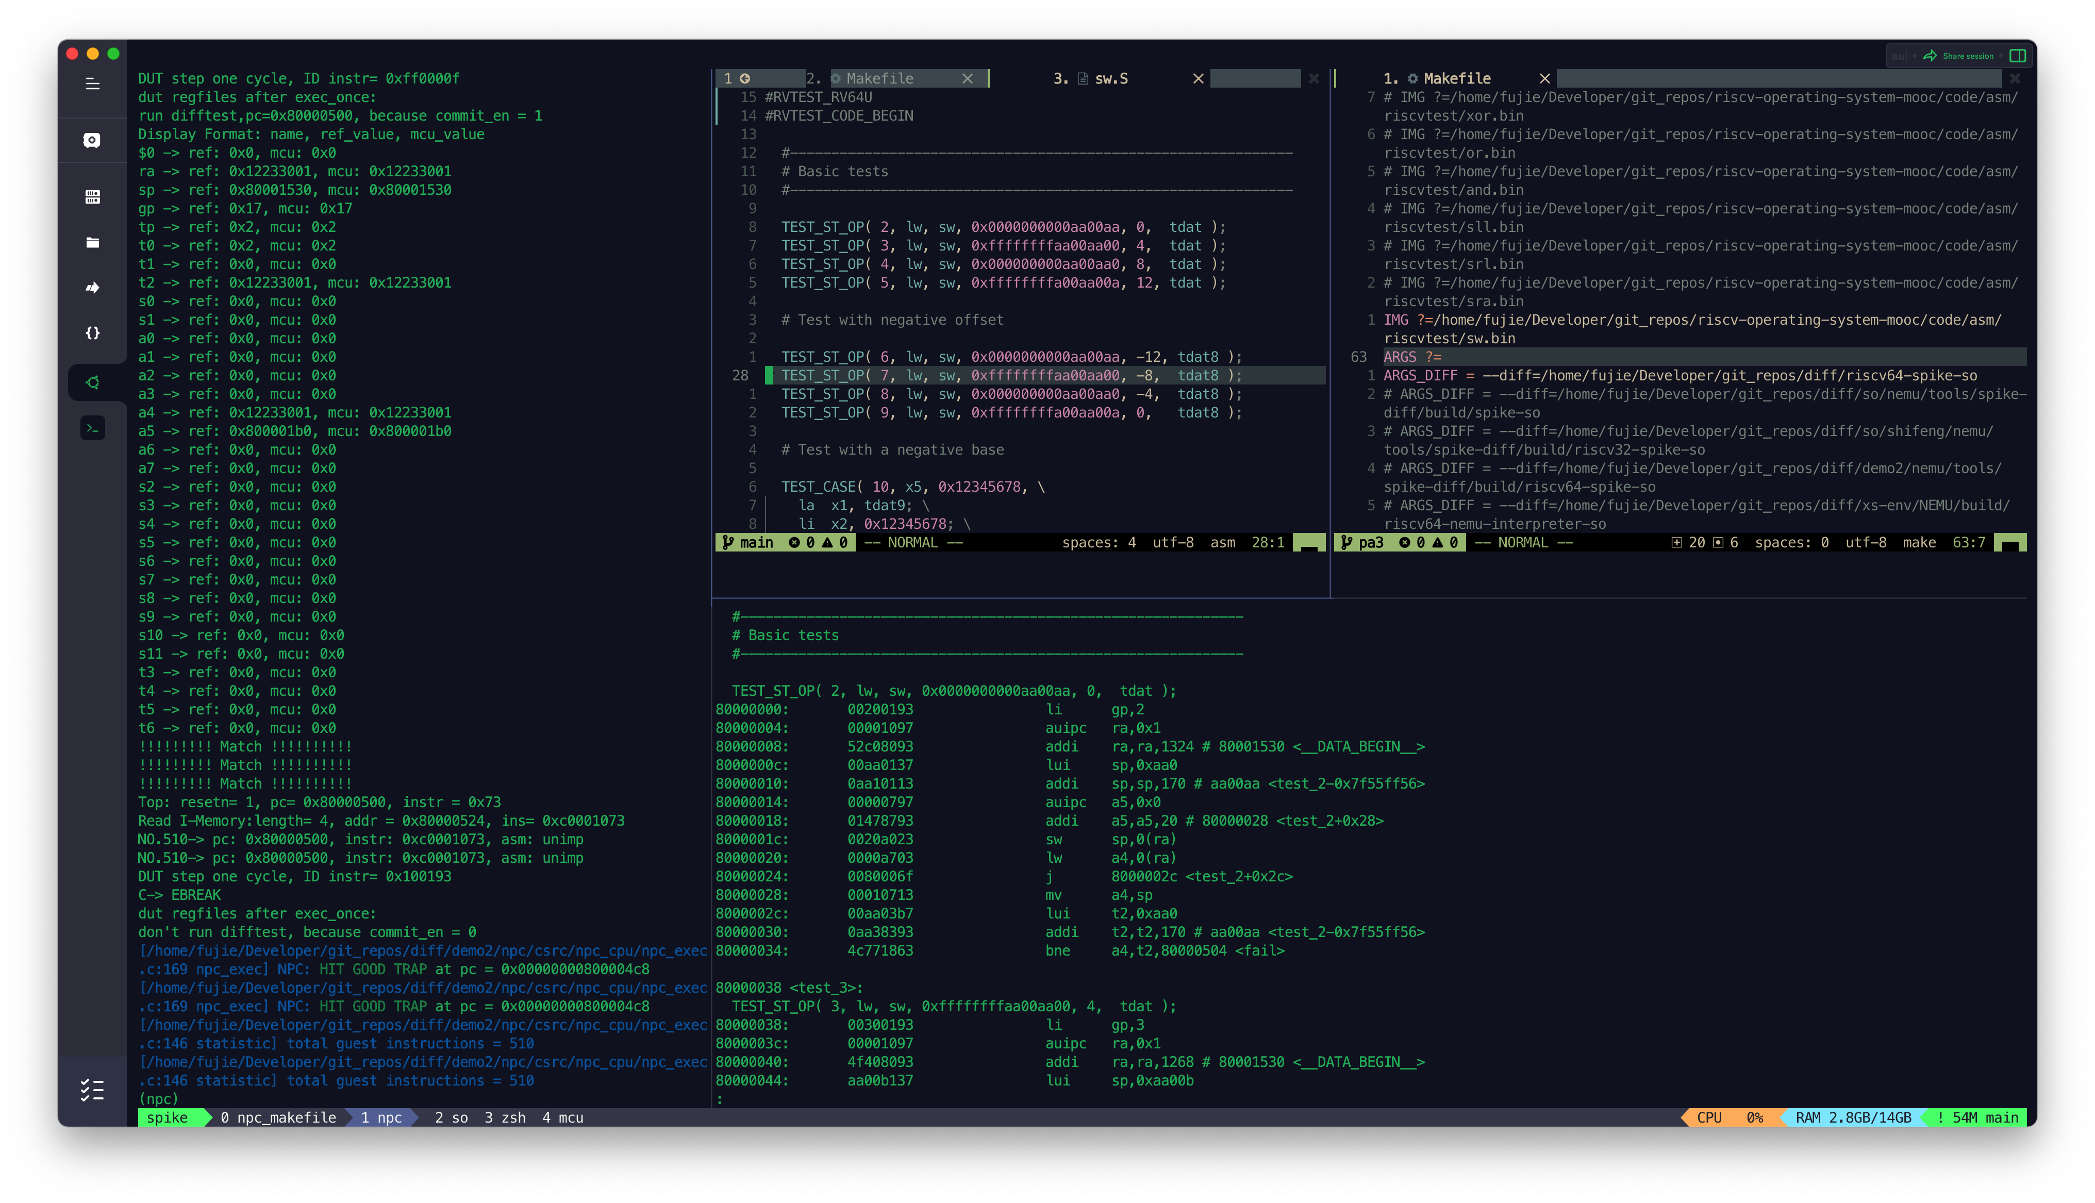Open the port forwarding arrow icon in the sidebar
Image resolution: width=2095 pixels, height=1203 pixels.
tap(92, 288)
